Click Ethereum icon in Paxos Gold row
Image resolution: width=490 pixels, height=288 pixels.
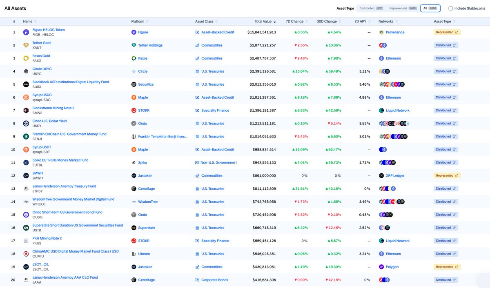[x=381, y=58]
